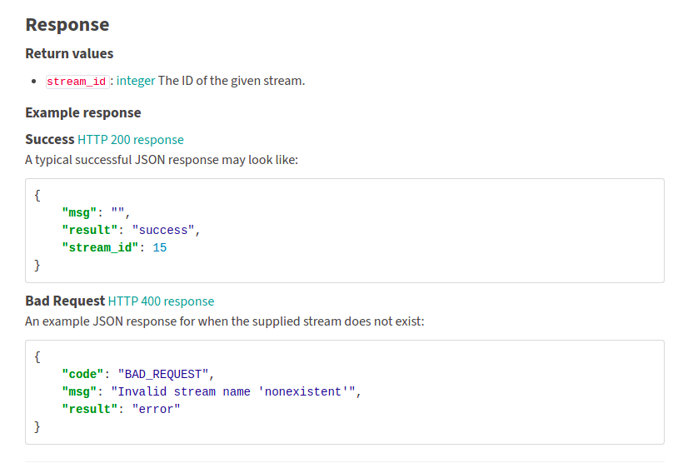Click the "Invalid stream name 'nonexistent'" message

point(233,391)
